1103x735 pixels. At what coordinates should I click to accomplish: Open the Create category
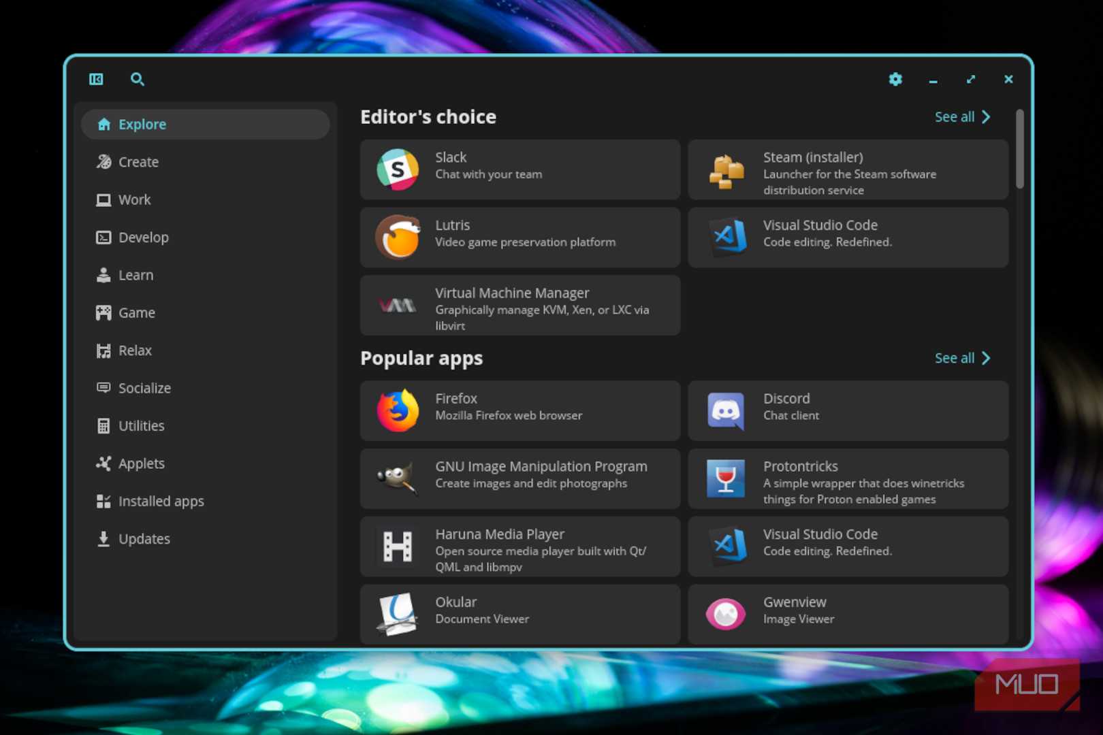205,162
